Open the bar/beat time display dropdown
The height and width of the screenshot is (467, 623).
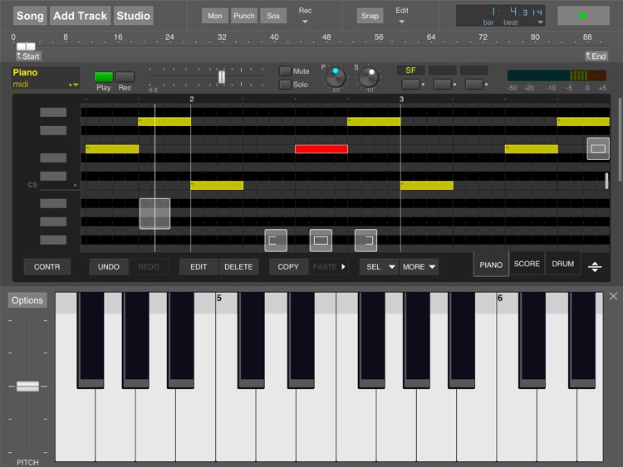540,22
